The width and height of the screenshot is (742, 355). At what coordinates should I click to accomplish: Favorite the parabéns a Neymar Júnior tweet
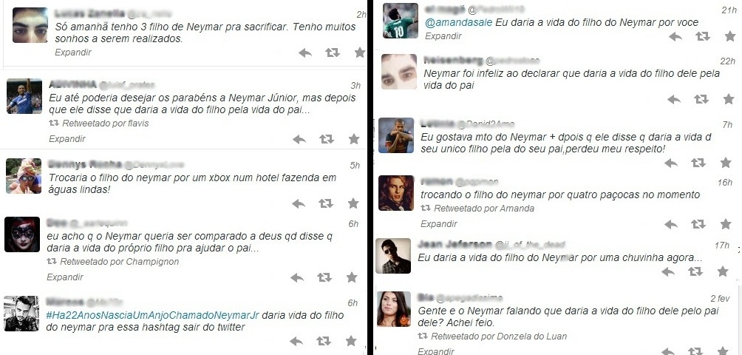point(354,139)
